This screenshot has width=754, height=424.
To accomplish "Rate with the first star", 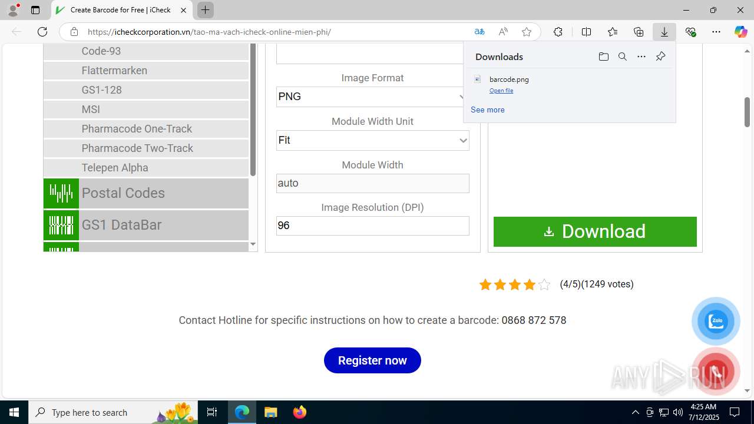I will tap(485, 285).
